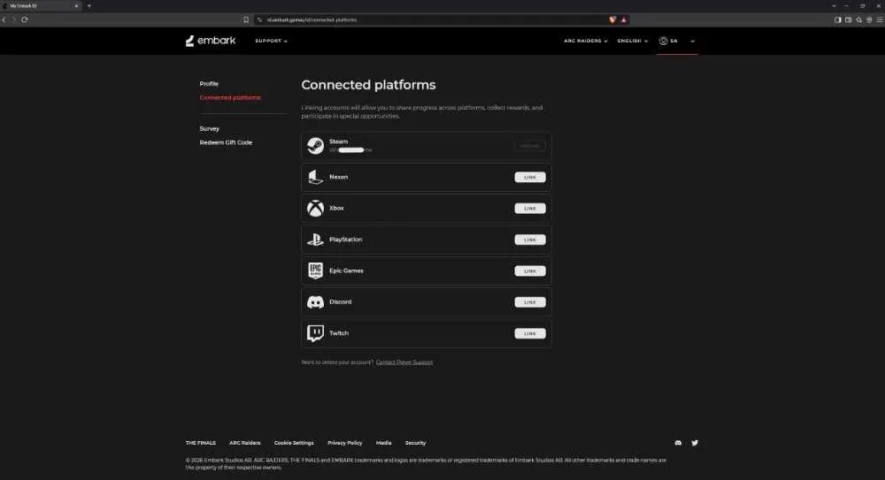Viewport: 885px width, 480px height.
Task: Click Link button for Xbox
Action: pyautogui.click(x=530, y=208)
